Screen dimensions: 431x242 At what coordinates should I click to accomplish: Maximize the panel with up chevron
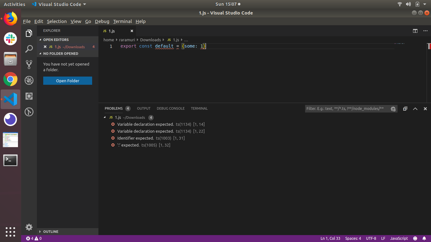point(415,109)
